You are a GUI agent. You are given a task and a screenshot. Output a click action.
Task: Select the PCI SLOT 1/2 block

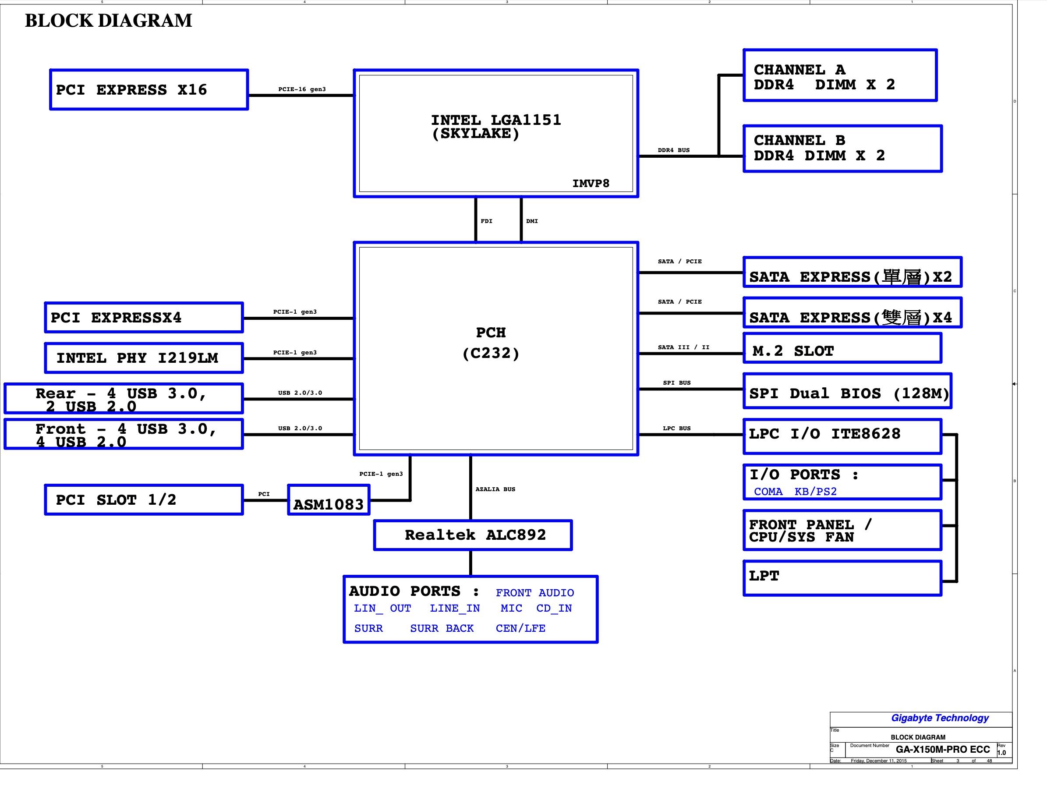[x=144, y=499]
